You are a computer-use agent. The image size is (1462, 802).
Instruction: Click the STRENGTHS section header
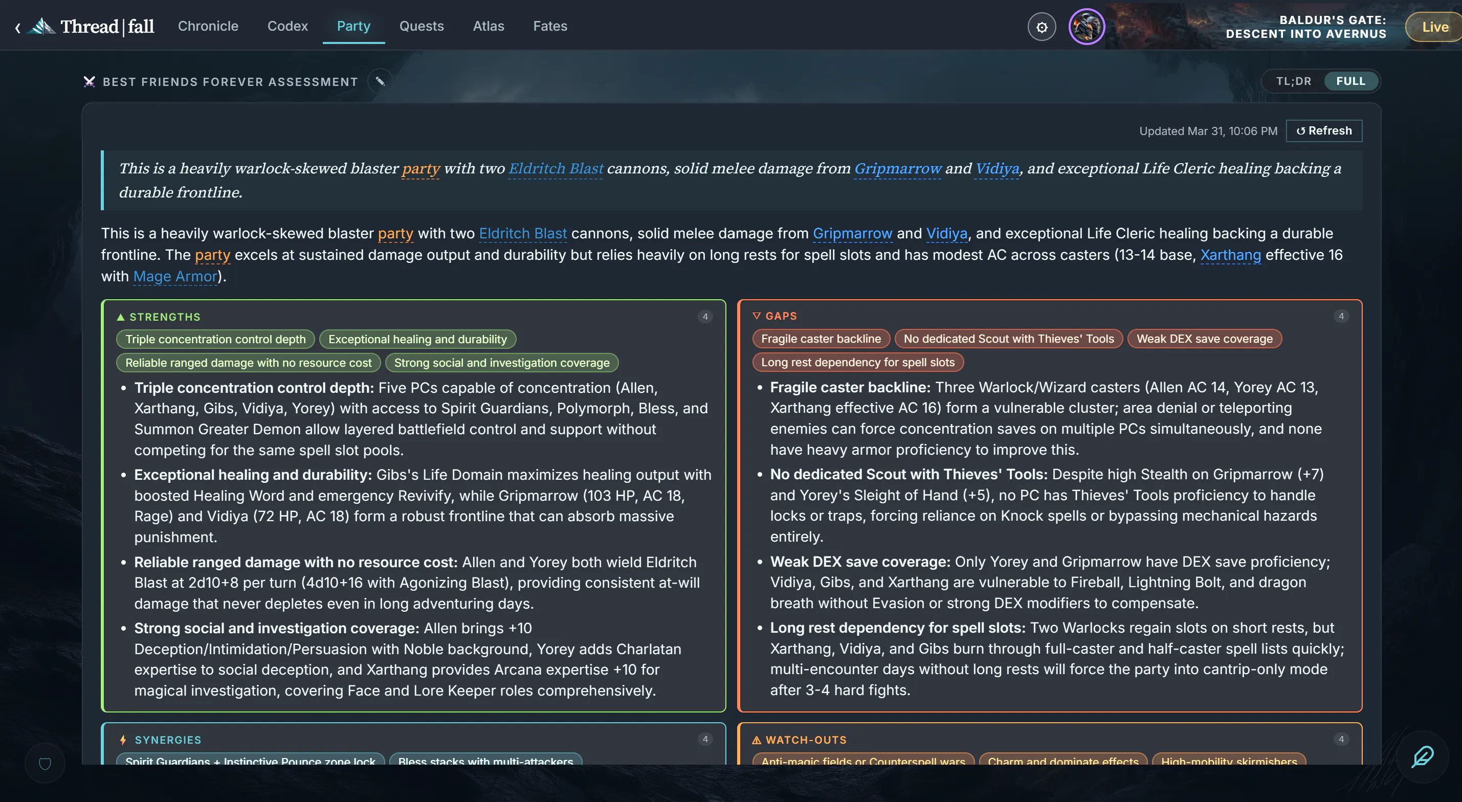[165, 317]
